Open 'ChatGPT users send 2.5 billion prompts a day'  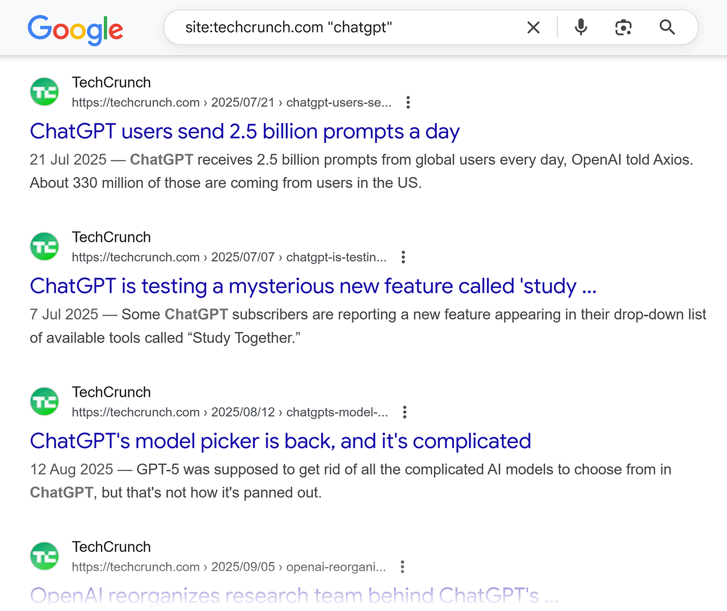point(244,132)
